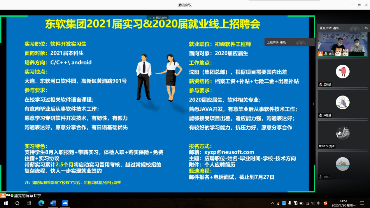The image size is (370, 208).
Task: Open the Windows Start menu
Action: coord(6,203)
